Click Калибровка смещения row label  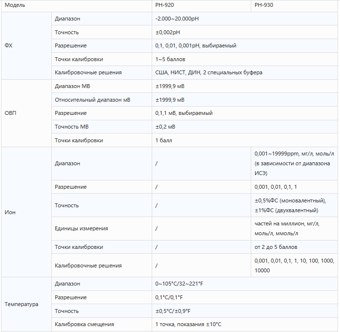[x=84, y=324]
